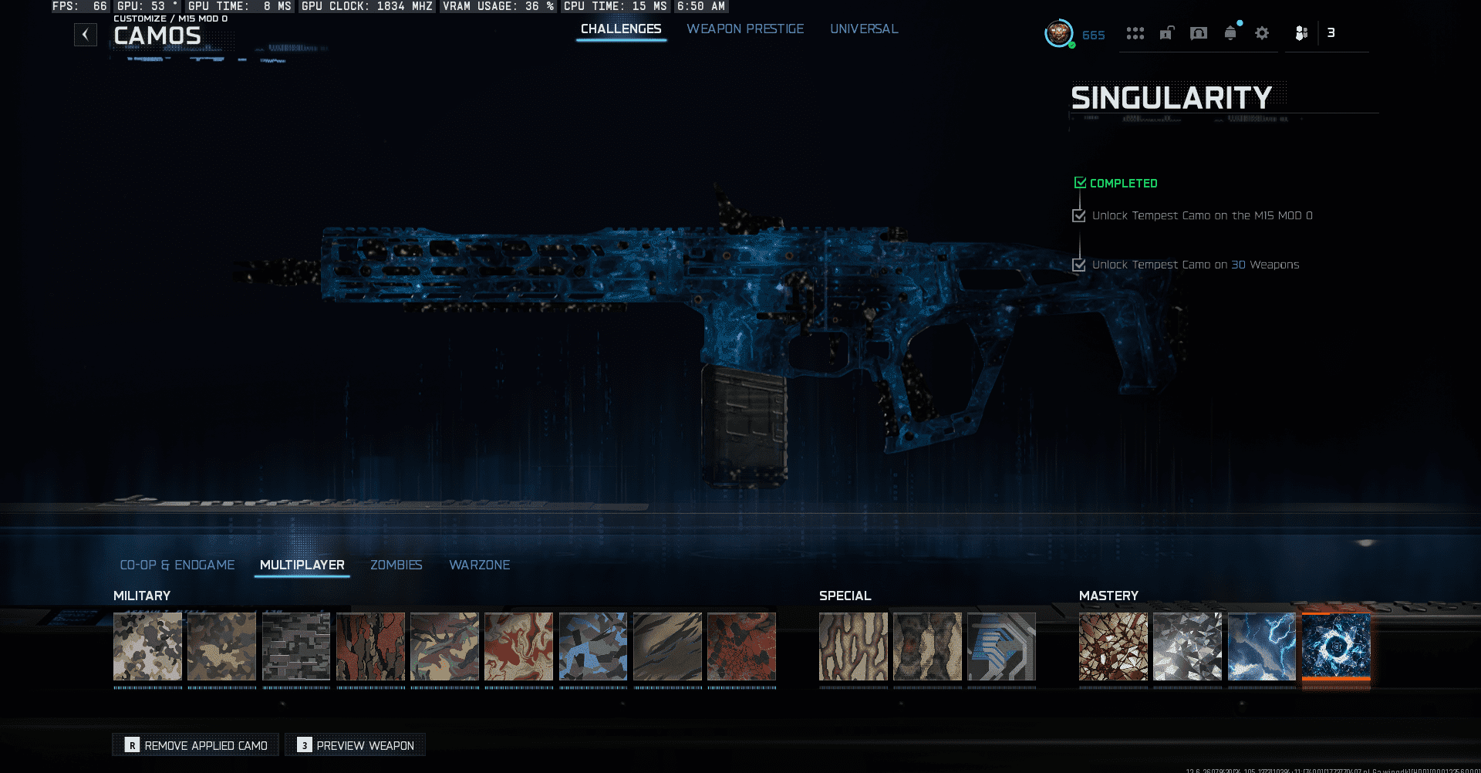1481x773 pixels.
Task: Open the Universal tab
Action: point(864,29)
